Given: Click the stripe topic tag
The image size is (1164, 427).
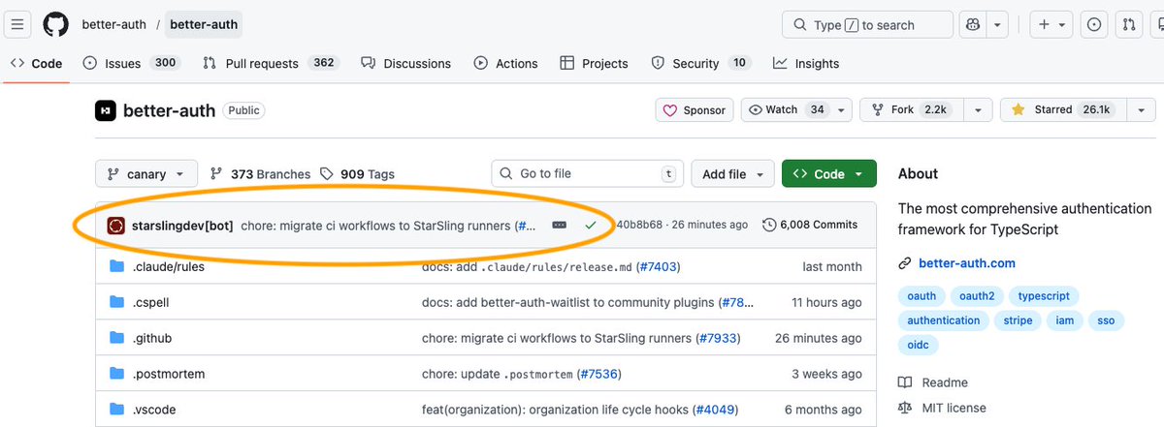Looking at the screenshot, I should [x=1018, y=320].
